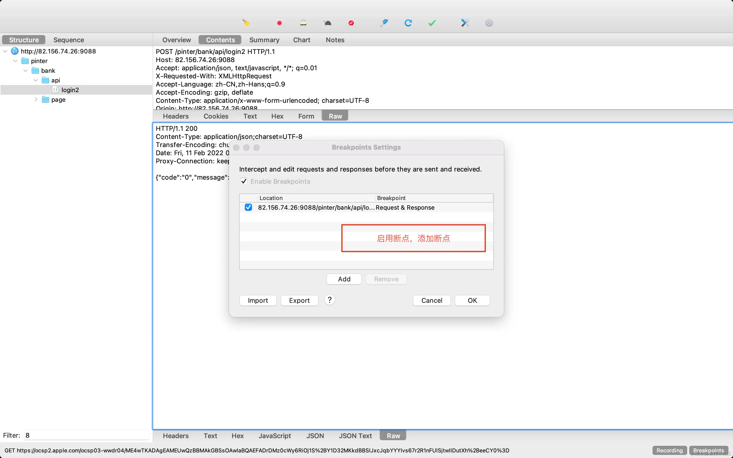Click the repeat request refresh icon
This screenshot has width=733, height=458.
(x=408, y=23)
